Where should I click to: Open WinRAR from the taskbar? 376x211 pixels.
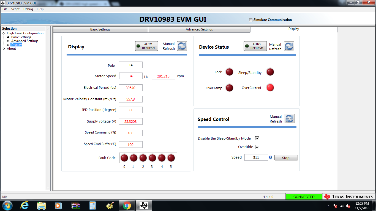(75, 206)
